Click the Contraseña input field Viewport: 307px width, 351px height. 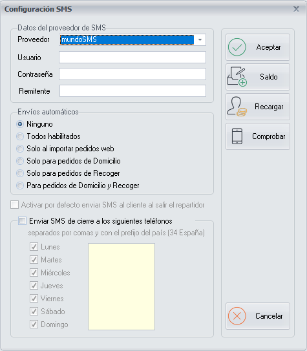coord(132,74)
